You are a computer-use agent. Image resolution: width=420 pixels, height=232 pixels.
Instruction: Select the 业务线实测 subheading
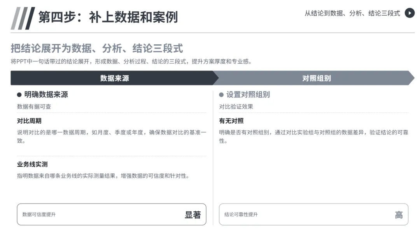coord(32,164)
